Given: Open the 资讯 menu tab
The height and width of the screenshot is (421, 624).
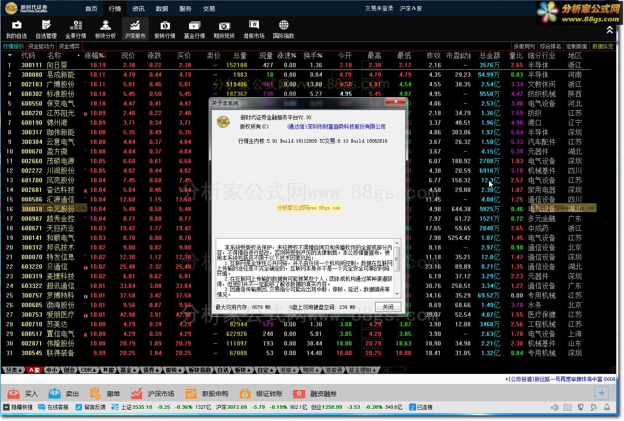Looking at the screenshot, I should 138,8.
